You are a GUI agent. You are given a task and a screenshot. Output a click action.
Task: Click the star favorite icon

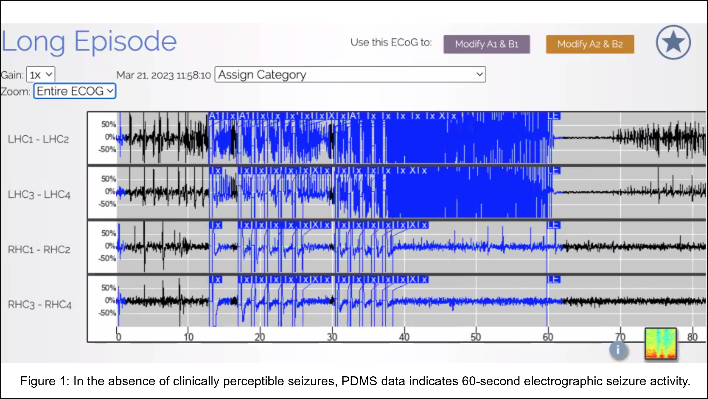click(x=673, y=42)
